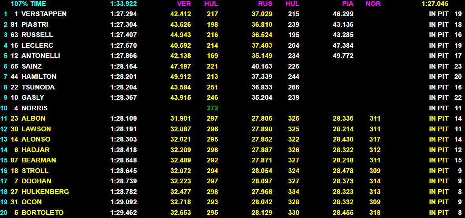Click sector time 35.204 in Gasly's row
The width and height of the screenshot is (465, 218).
pyautogui.click(x=262, y=97)
